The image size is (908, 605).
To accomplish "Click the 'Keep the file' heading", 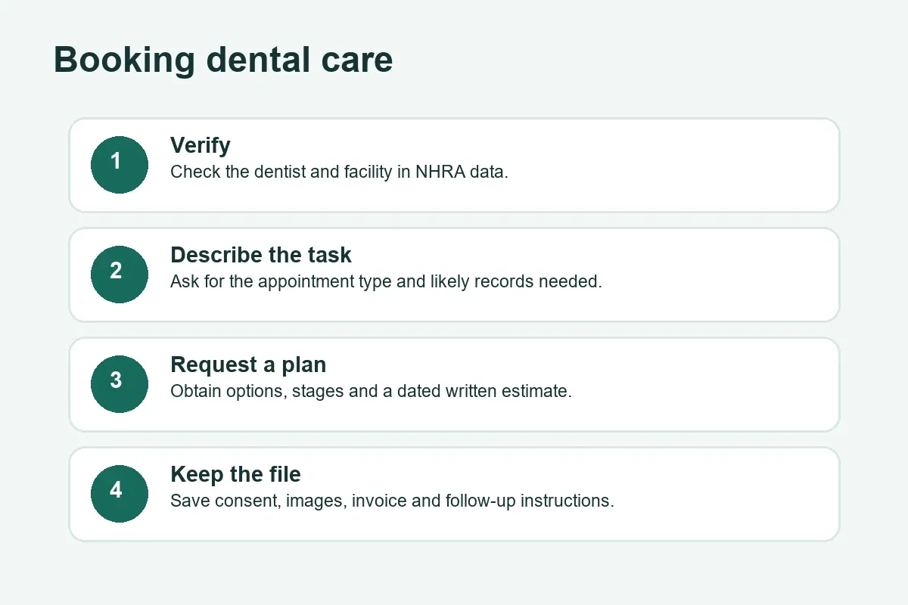I will [235, 474].
